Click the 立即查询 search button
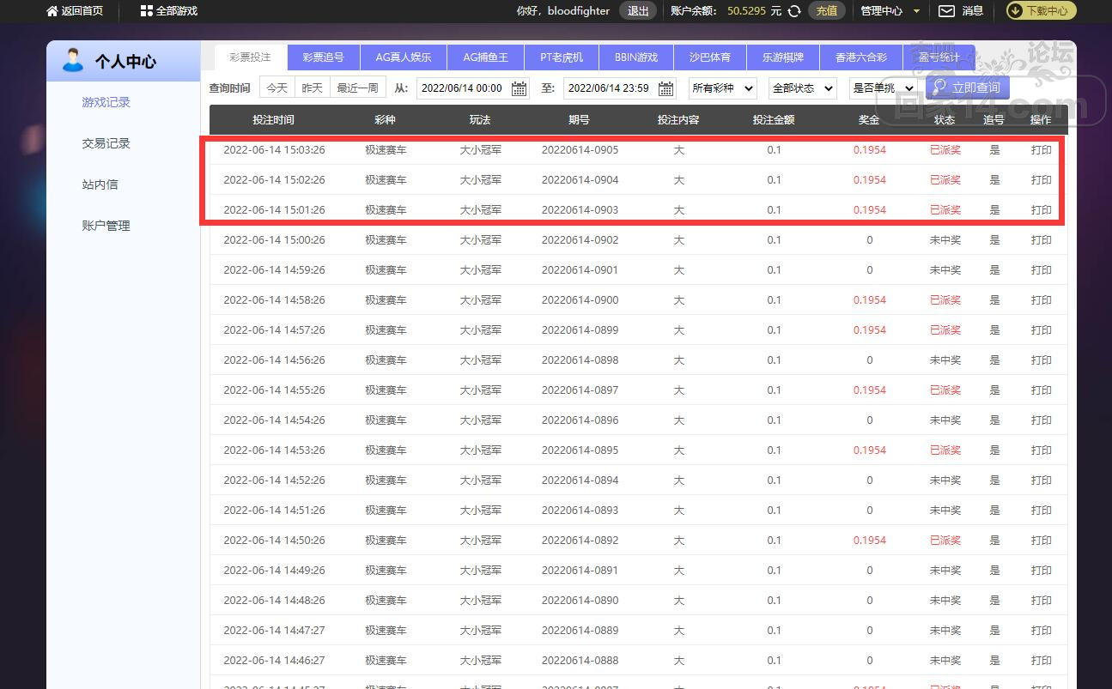Screen dimensions: 1112x689 pyautogui.click(x=967, y=88)
